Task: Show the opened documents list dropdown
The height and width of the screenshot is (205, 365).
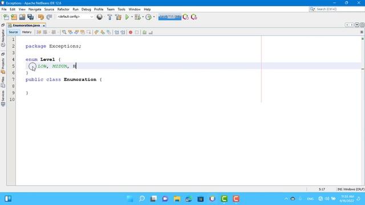Action: click(357, 25)
